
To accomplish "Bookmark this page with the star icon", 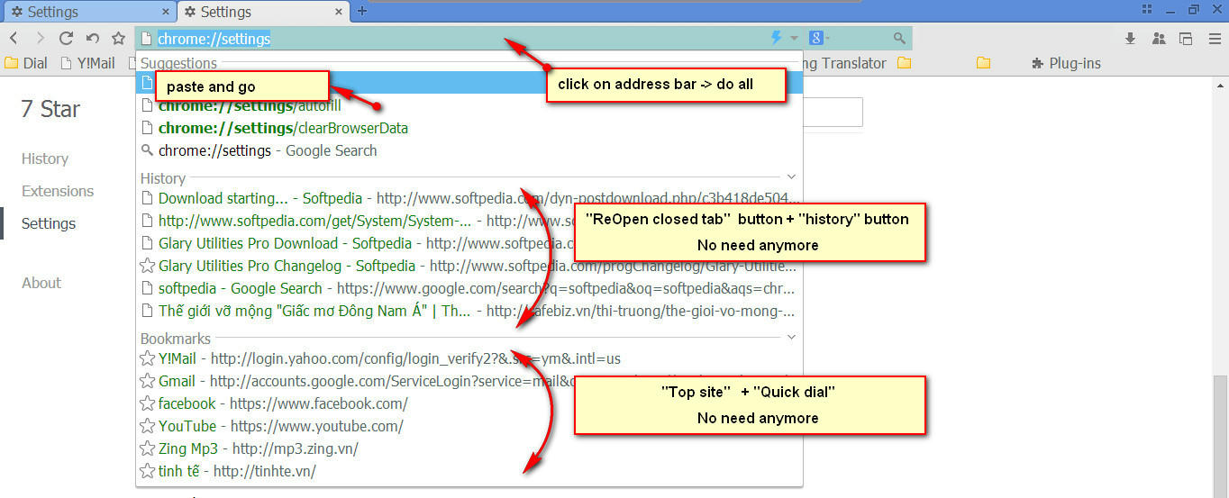I will pos(118,38).
